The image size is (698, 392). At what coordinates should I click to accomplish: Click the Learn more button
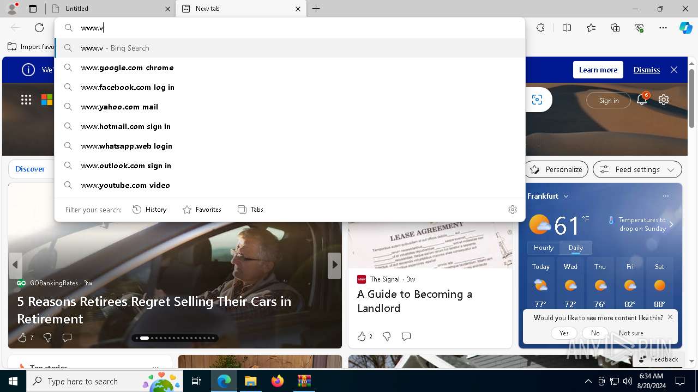pyautogui.click(x=598, y=70)
